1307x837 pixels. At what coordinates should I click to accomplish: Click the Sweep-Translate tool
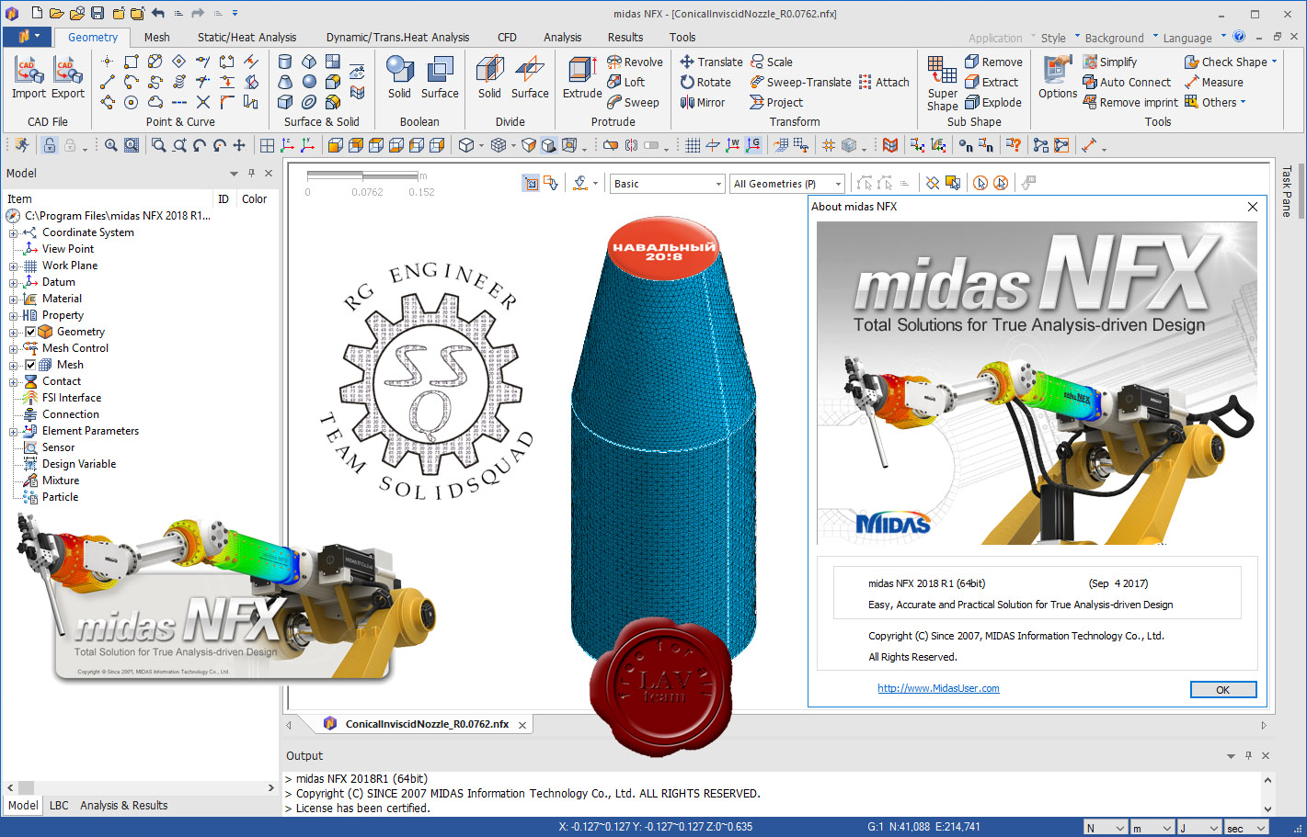tap(800, 82)
